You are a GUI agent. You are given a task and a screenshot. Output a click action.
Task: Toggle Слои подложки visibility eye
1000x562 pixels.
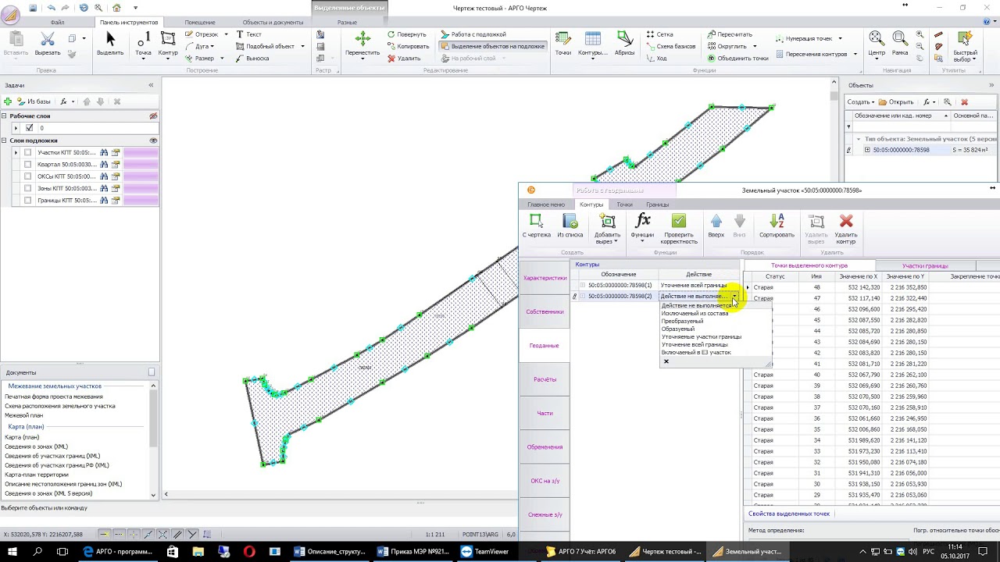(153, 140)
